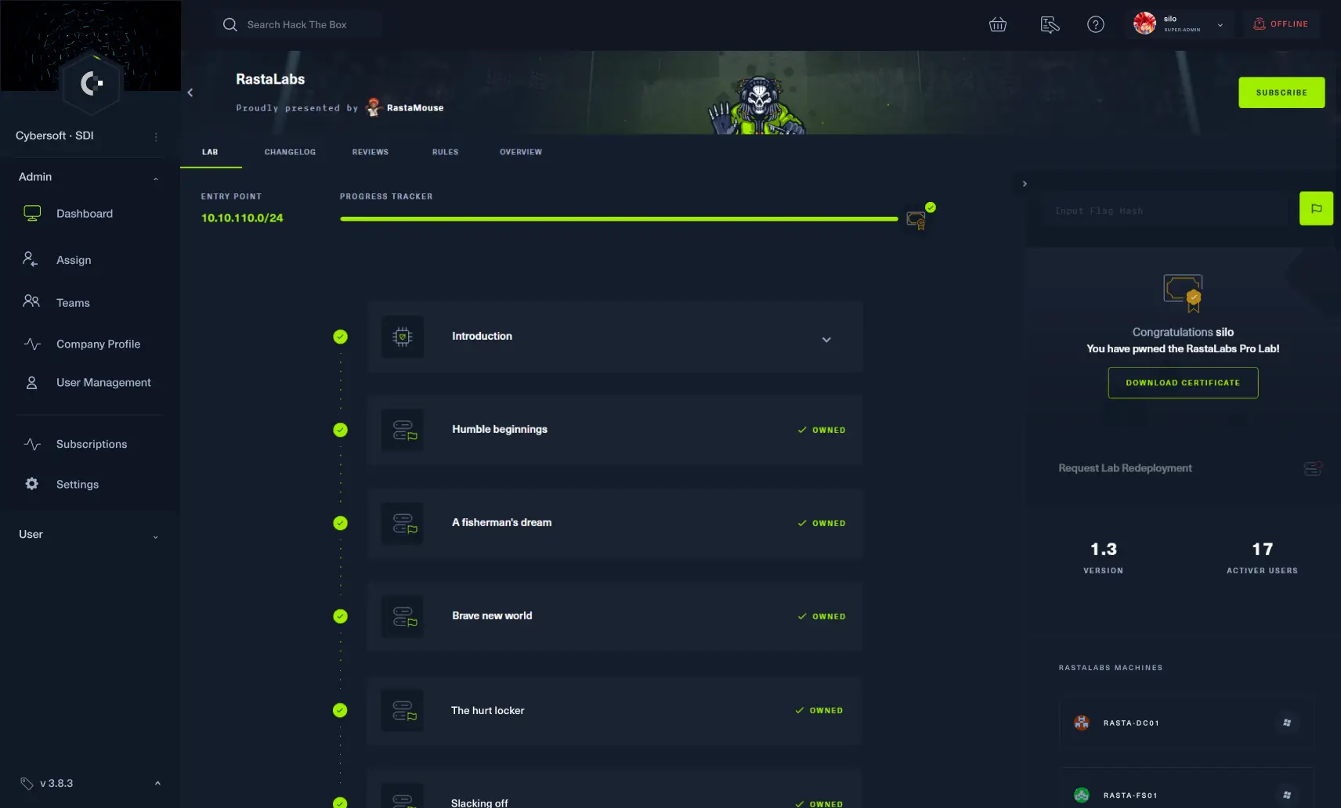
Task: Click the Teams icon in the sidebar
Action: click(31, 302)
